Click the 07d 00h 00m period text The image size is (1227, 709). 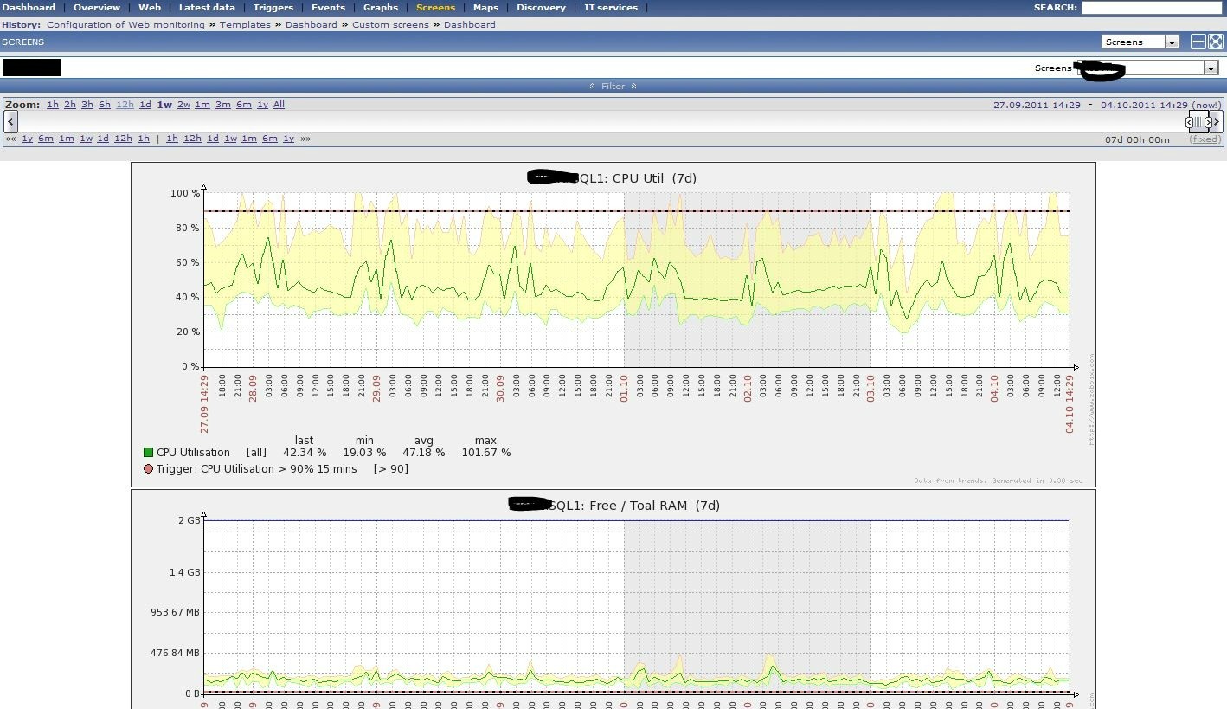(1137, 139)
